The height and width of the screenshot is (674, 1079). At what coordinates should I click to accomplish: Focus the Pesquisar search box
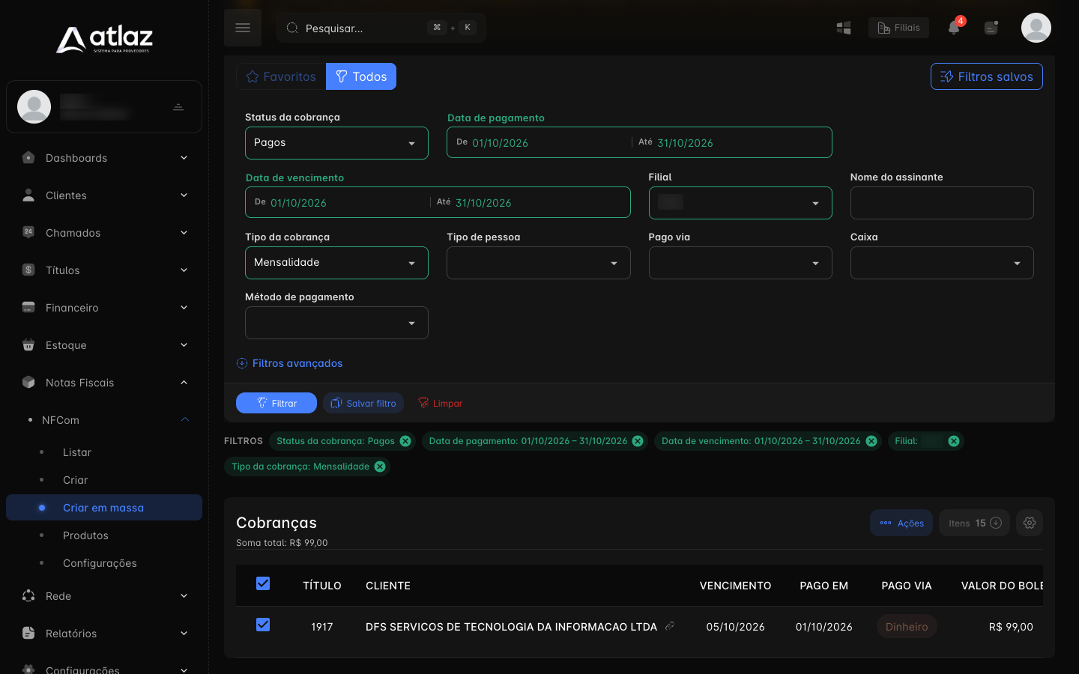pyautogui.click(x=381, y=28)
